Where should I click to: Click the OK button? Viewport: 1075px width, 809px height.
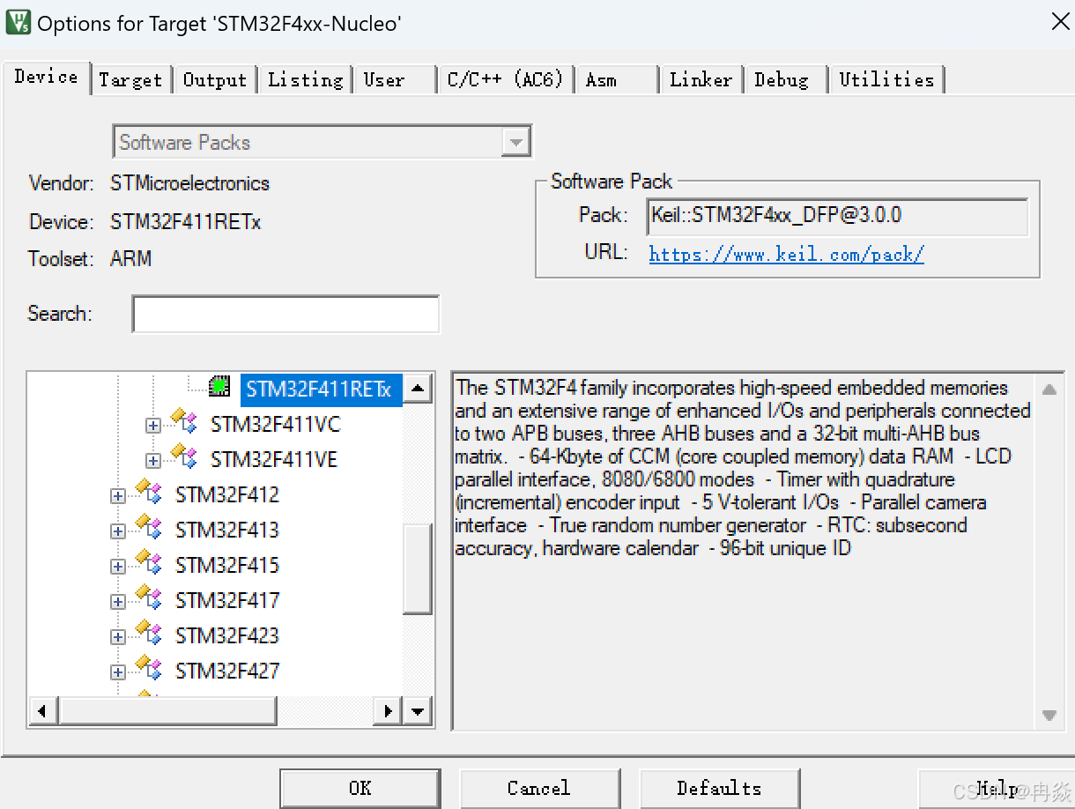click(x=360, y=788)
